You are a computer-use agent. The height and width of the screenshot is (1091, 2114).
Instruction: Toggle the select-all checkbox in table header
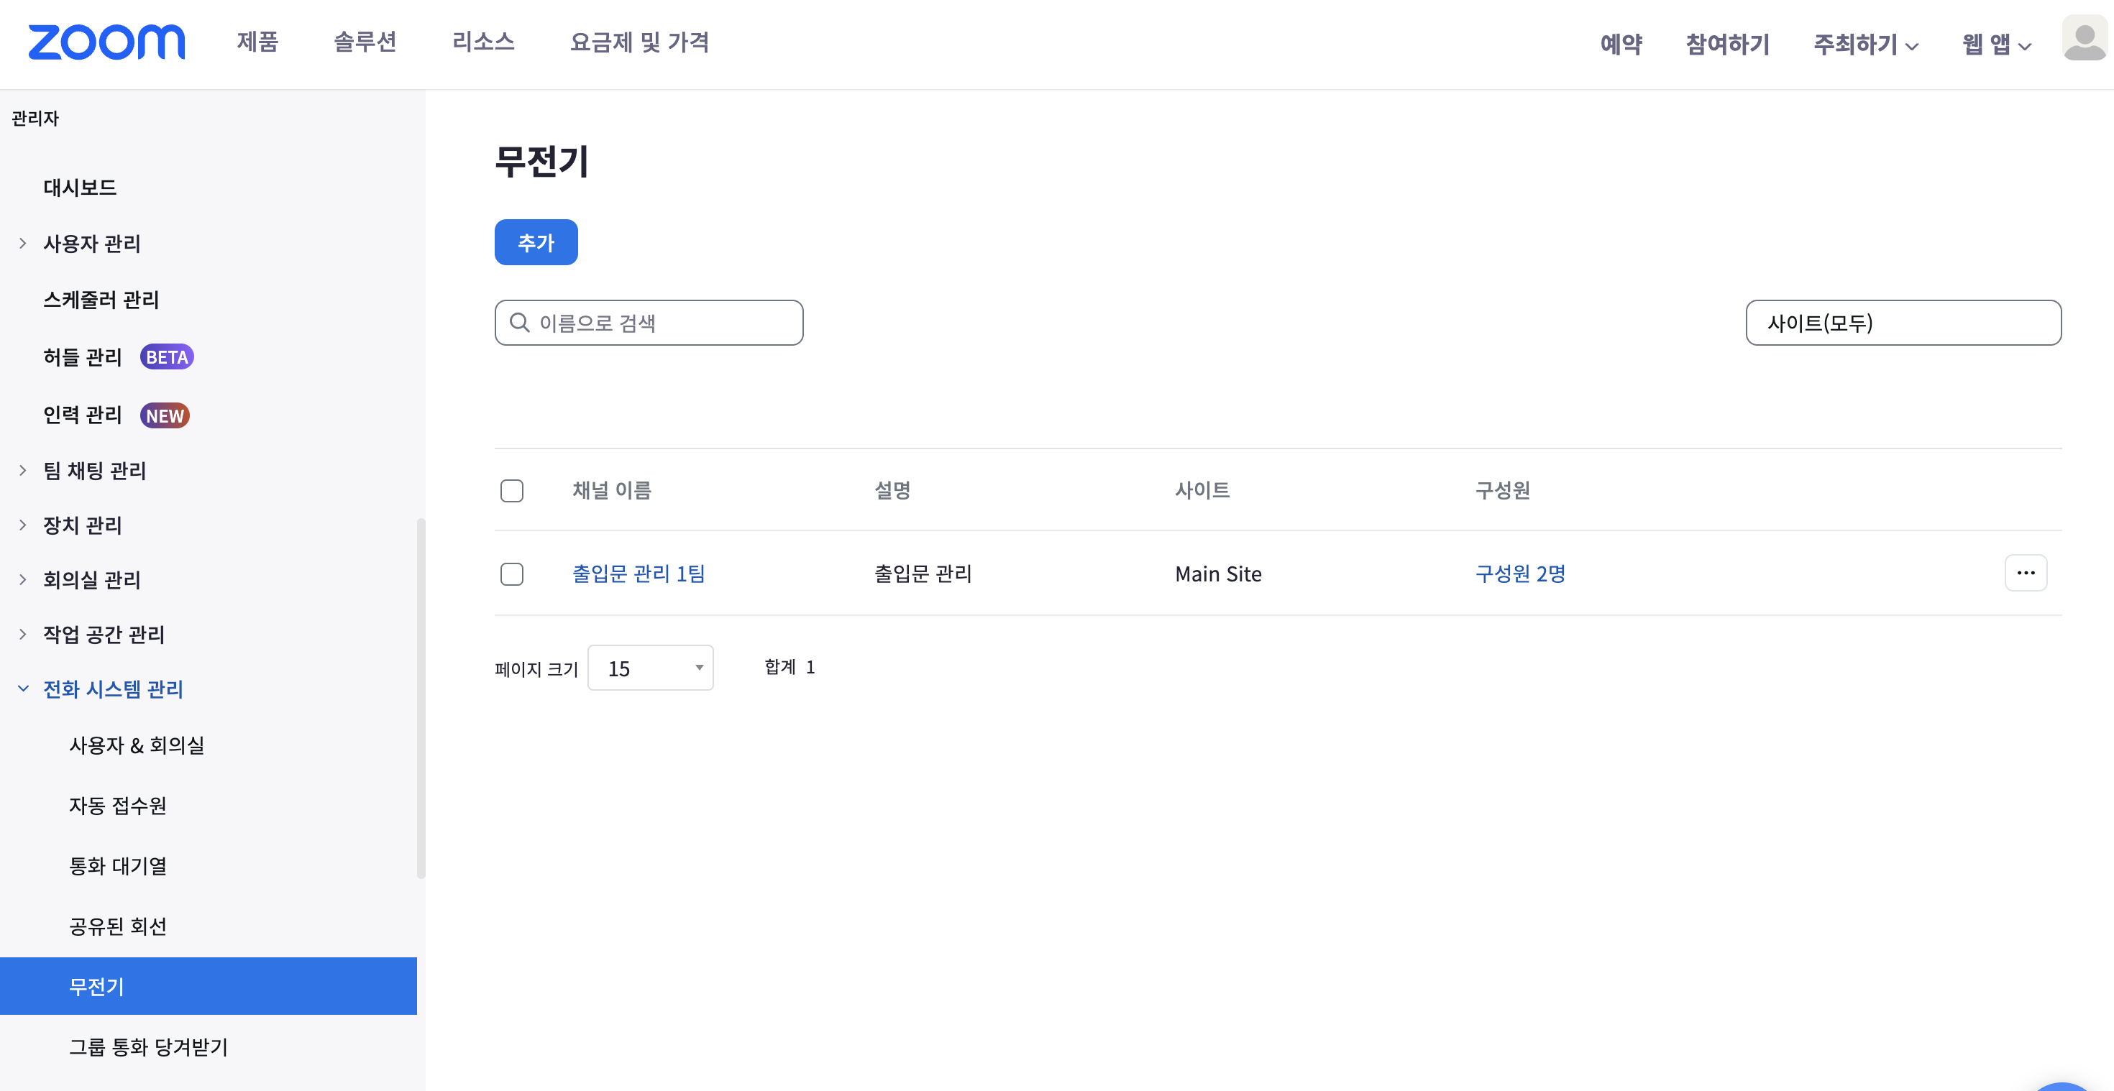(x=512, y=491)
